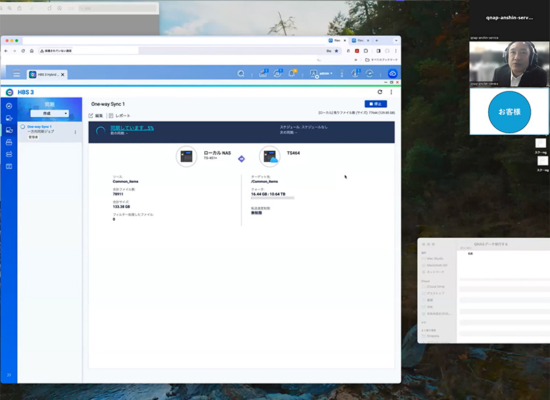This screenshot has height=400, width=550.
Task: Open the QTS dashboard gauge icon
Action: coord(370,74)
